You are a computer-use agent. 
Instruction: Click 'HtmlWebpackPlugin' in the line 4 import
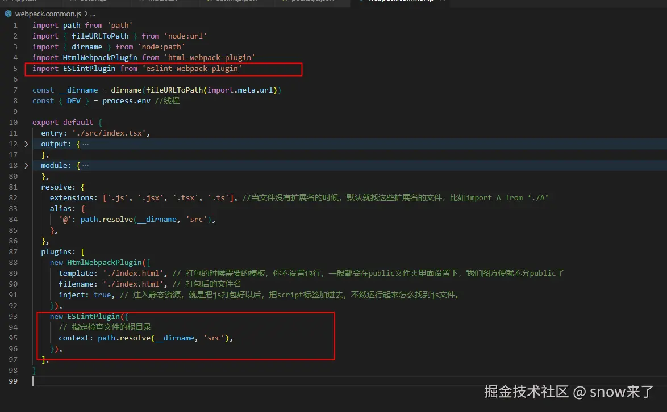coord(100,57)
